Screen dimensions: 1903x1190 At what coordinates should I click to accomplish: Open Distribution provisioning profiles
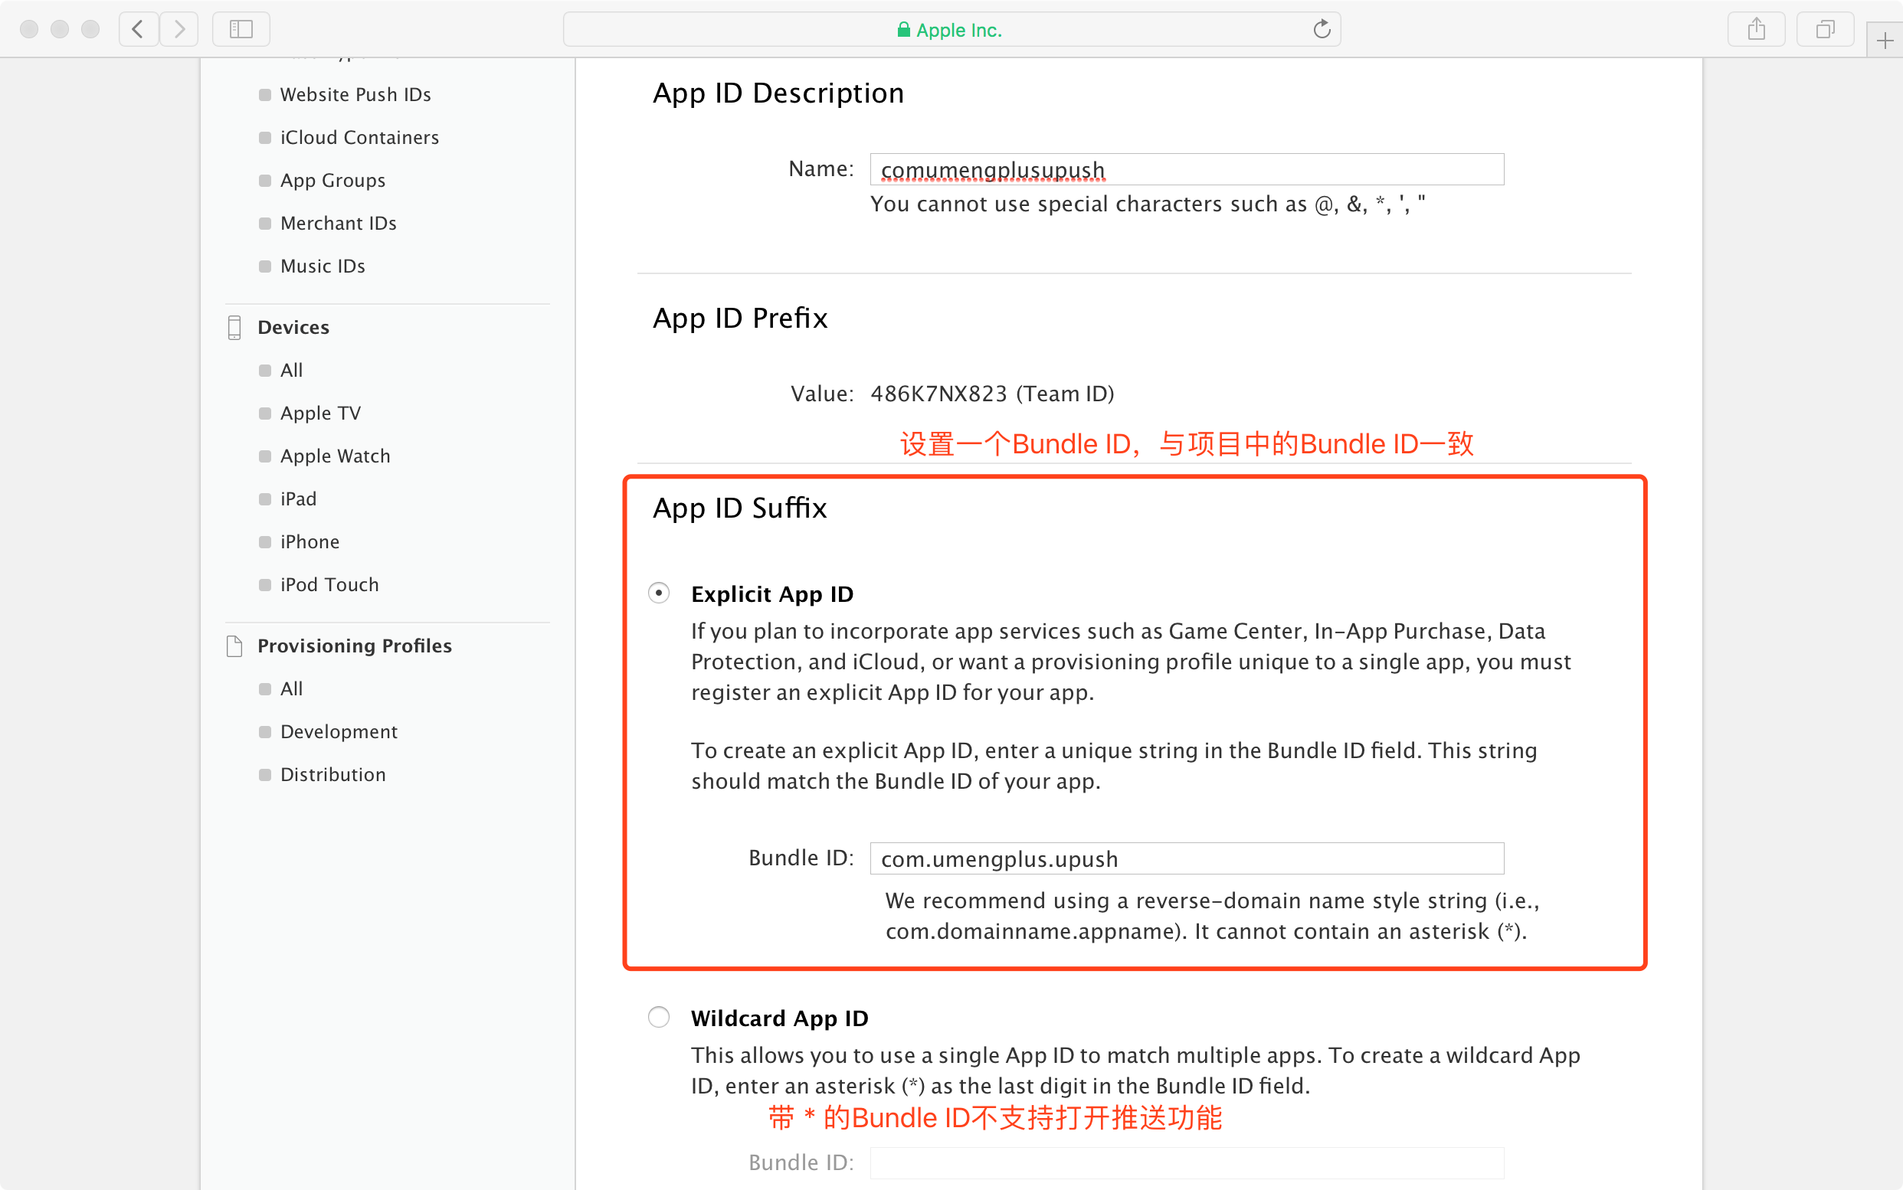pyautogui.click(x=333, y=774)
